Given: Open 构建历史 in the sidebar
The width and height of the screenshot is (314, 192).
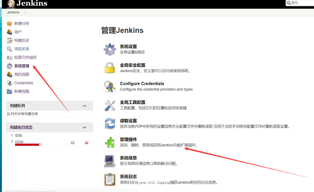Looking at the screenshot, I should pyautogui.click(x=22, y=40).
